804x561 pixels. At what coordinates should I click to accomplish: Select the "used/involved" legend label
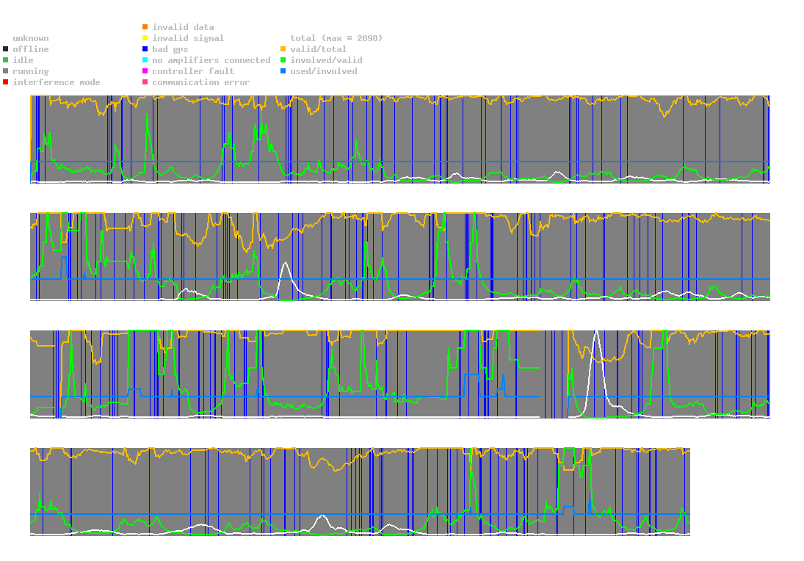point(324,71)
